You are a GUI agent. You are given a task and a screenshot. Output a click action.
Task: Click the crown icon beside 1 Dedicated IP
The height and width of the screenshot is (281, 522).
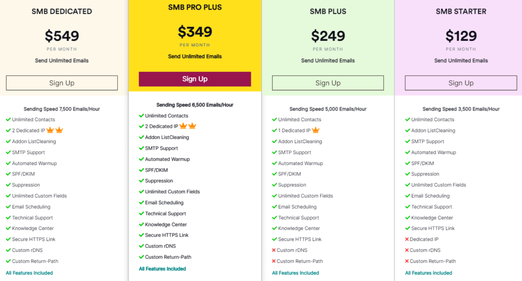tap(316, 130)
